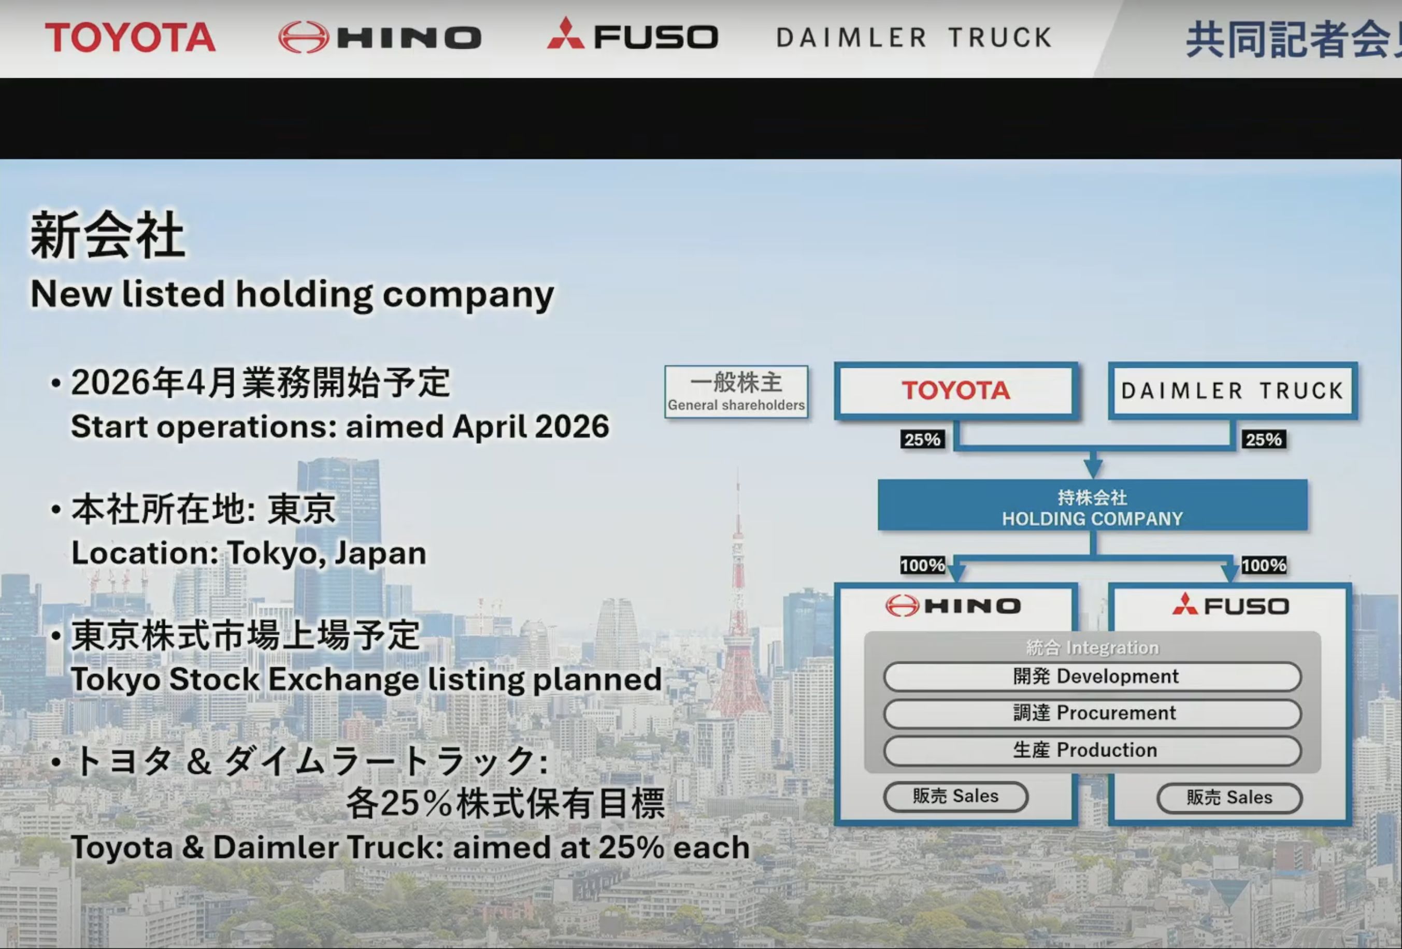1402x949 pixels.
Task: Click the 本社所在地: 東京 bullet
Action: pyautogui.click(x=203, y=509)
